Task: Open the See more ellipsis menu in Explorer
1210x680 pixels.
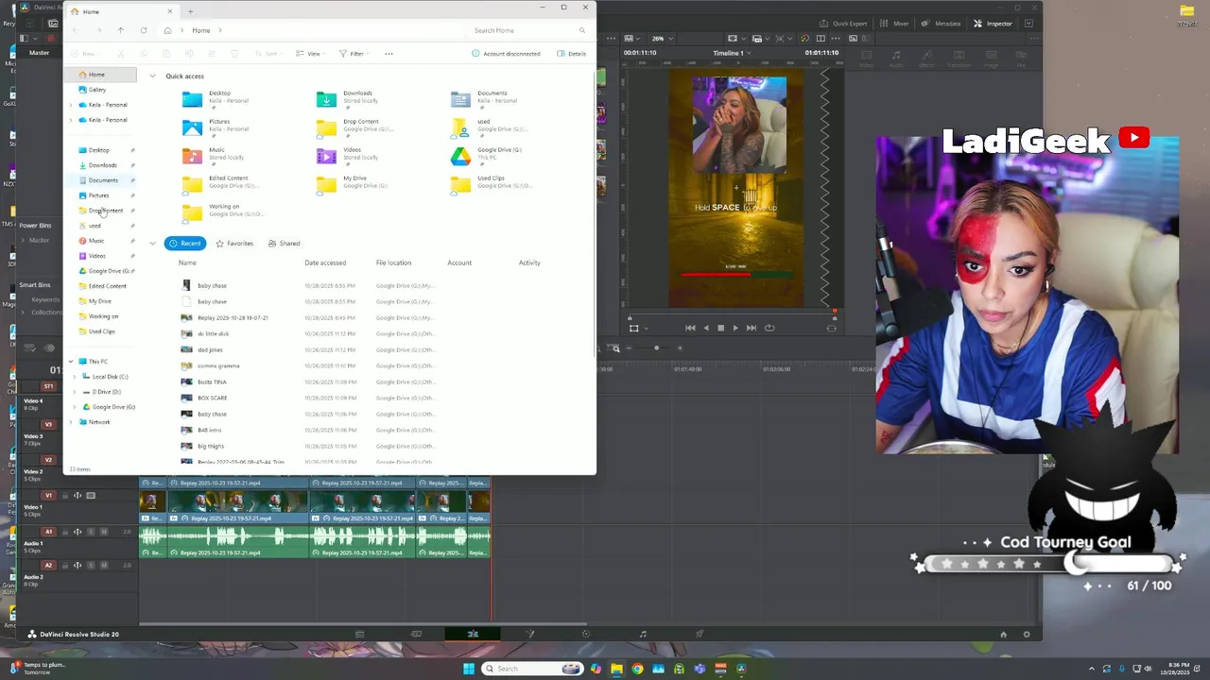Action: (x=389, y=54)
